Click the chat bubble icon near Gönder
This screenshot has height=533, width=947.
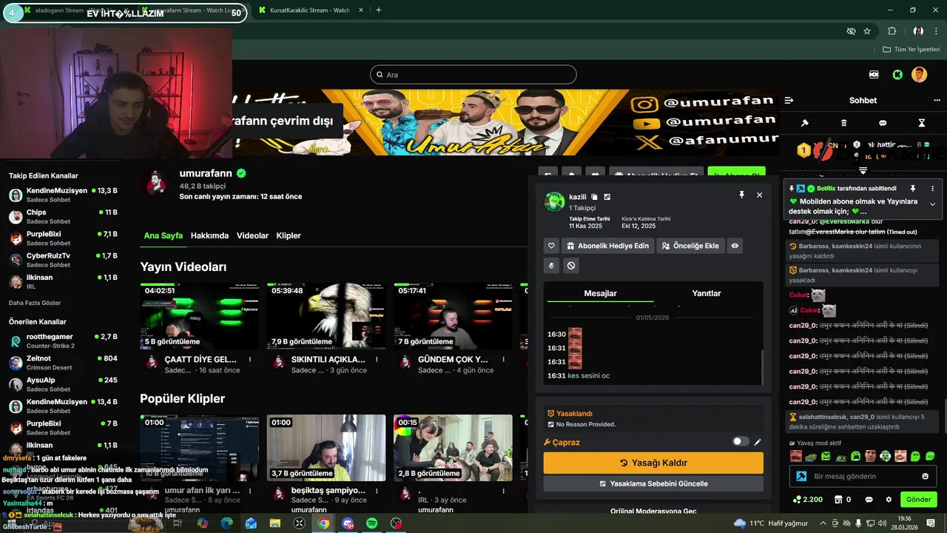tap(869, 500)
